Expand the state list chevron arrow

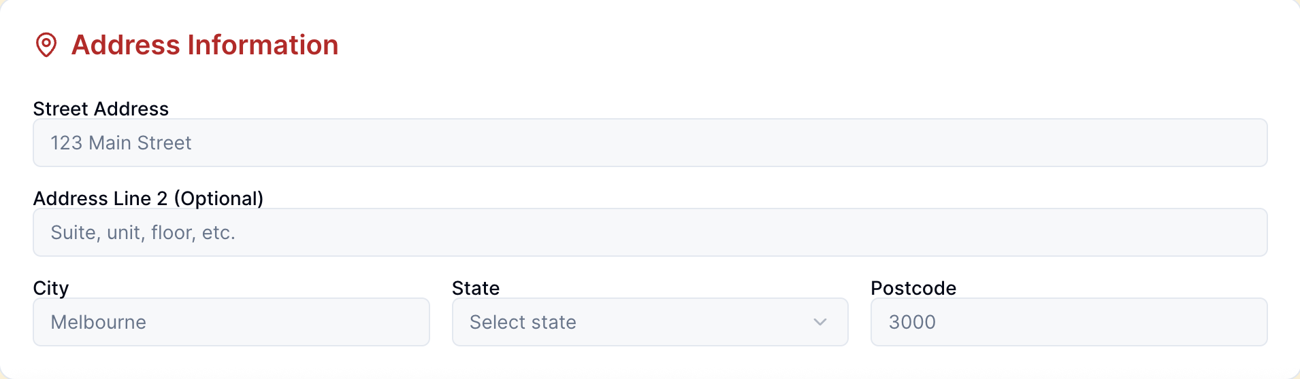[x=820, y=322]
